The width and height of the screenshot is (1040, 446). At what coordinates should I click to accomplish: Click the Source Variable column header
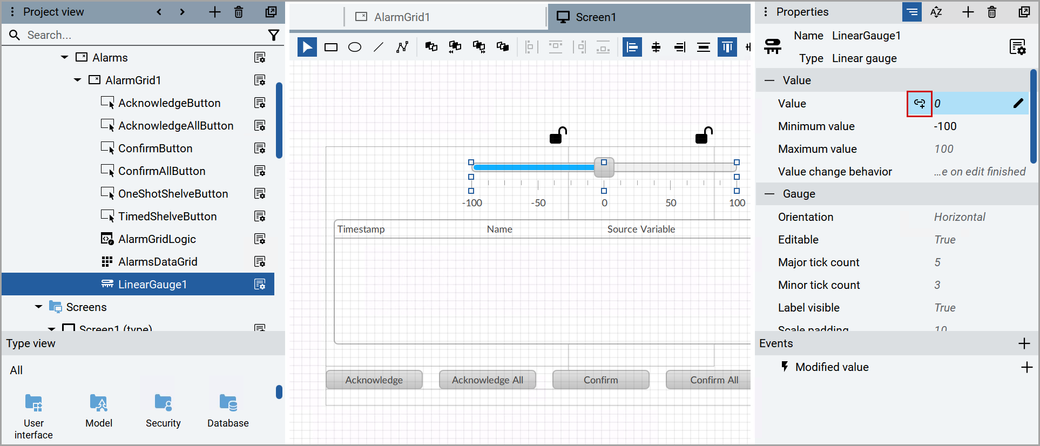click(641, 229)
